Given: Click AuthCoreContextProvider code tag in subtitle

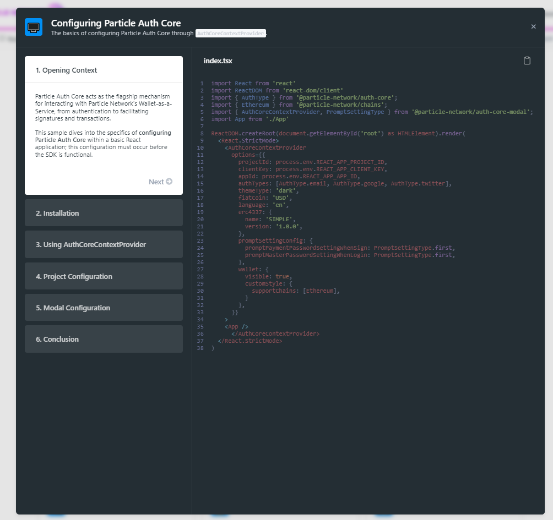Looking at the screenshot, I should 231,33.
